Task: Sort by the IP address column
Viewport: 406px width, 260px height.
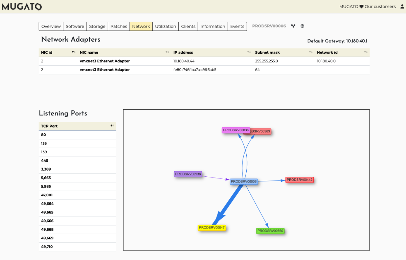Action: pyautogui.click(x=249, y=52)
